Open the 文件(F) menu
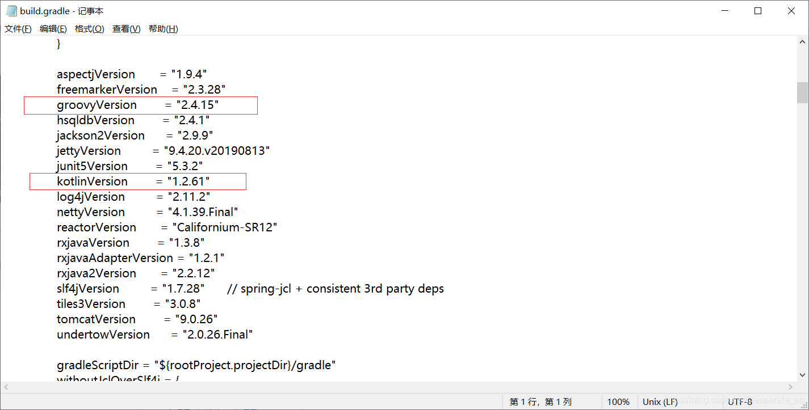The width and height of the screenshot is (809, 410). (18, 29)
